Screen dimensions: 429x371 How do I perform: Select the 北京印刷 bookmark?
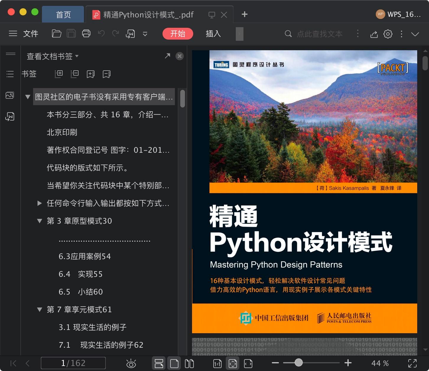point(62,132)
